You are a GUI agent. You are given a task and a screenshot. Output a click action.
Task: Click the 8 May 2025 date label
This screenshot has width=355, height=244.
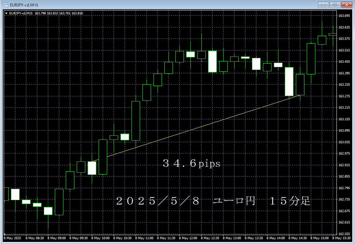(12, 238)
